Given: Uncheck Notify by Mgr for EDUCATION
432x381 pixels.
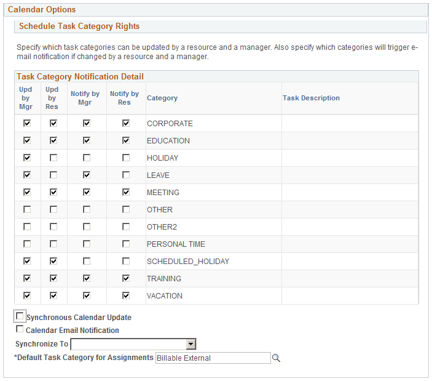Looking at the screenshot, I should [x=87, y=140].
